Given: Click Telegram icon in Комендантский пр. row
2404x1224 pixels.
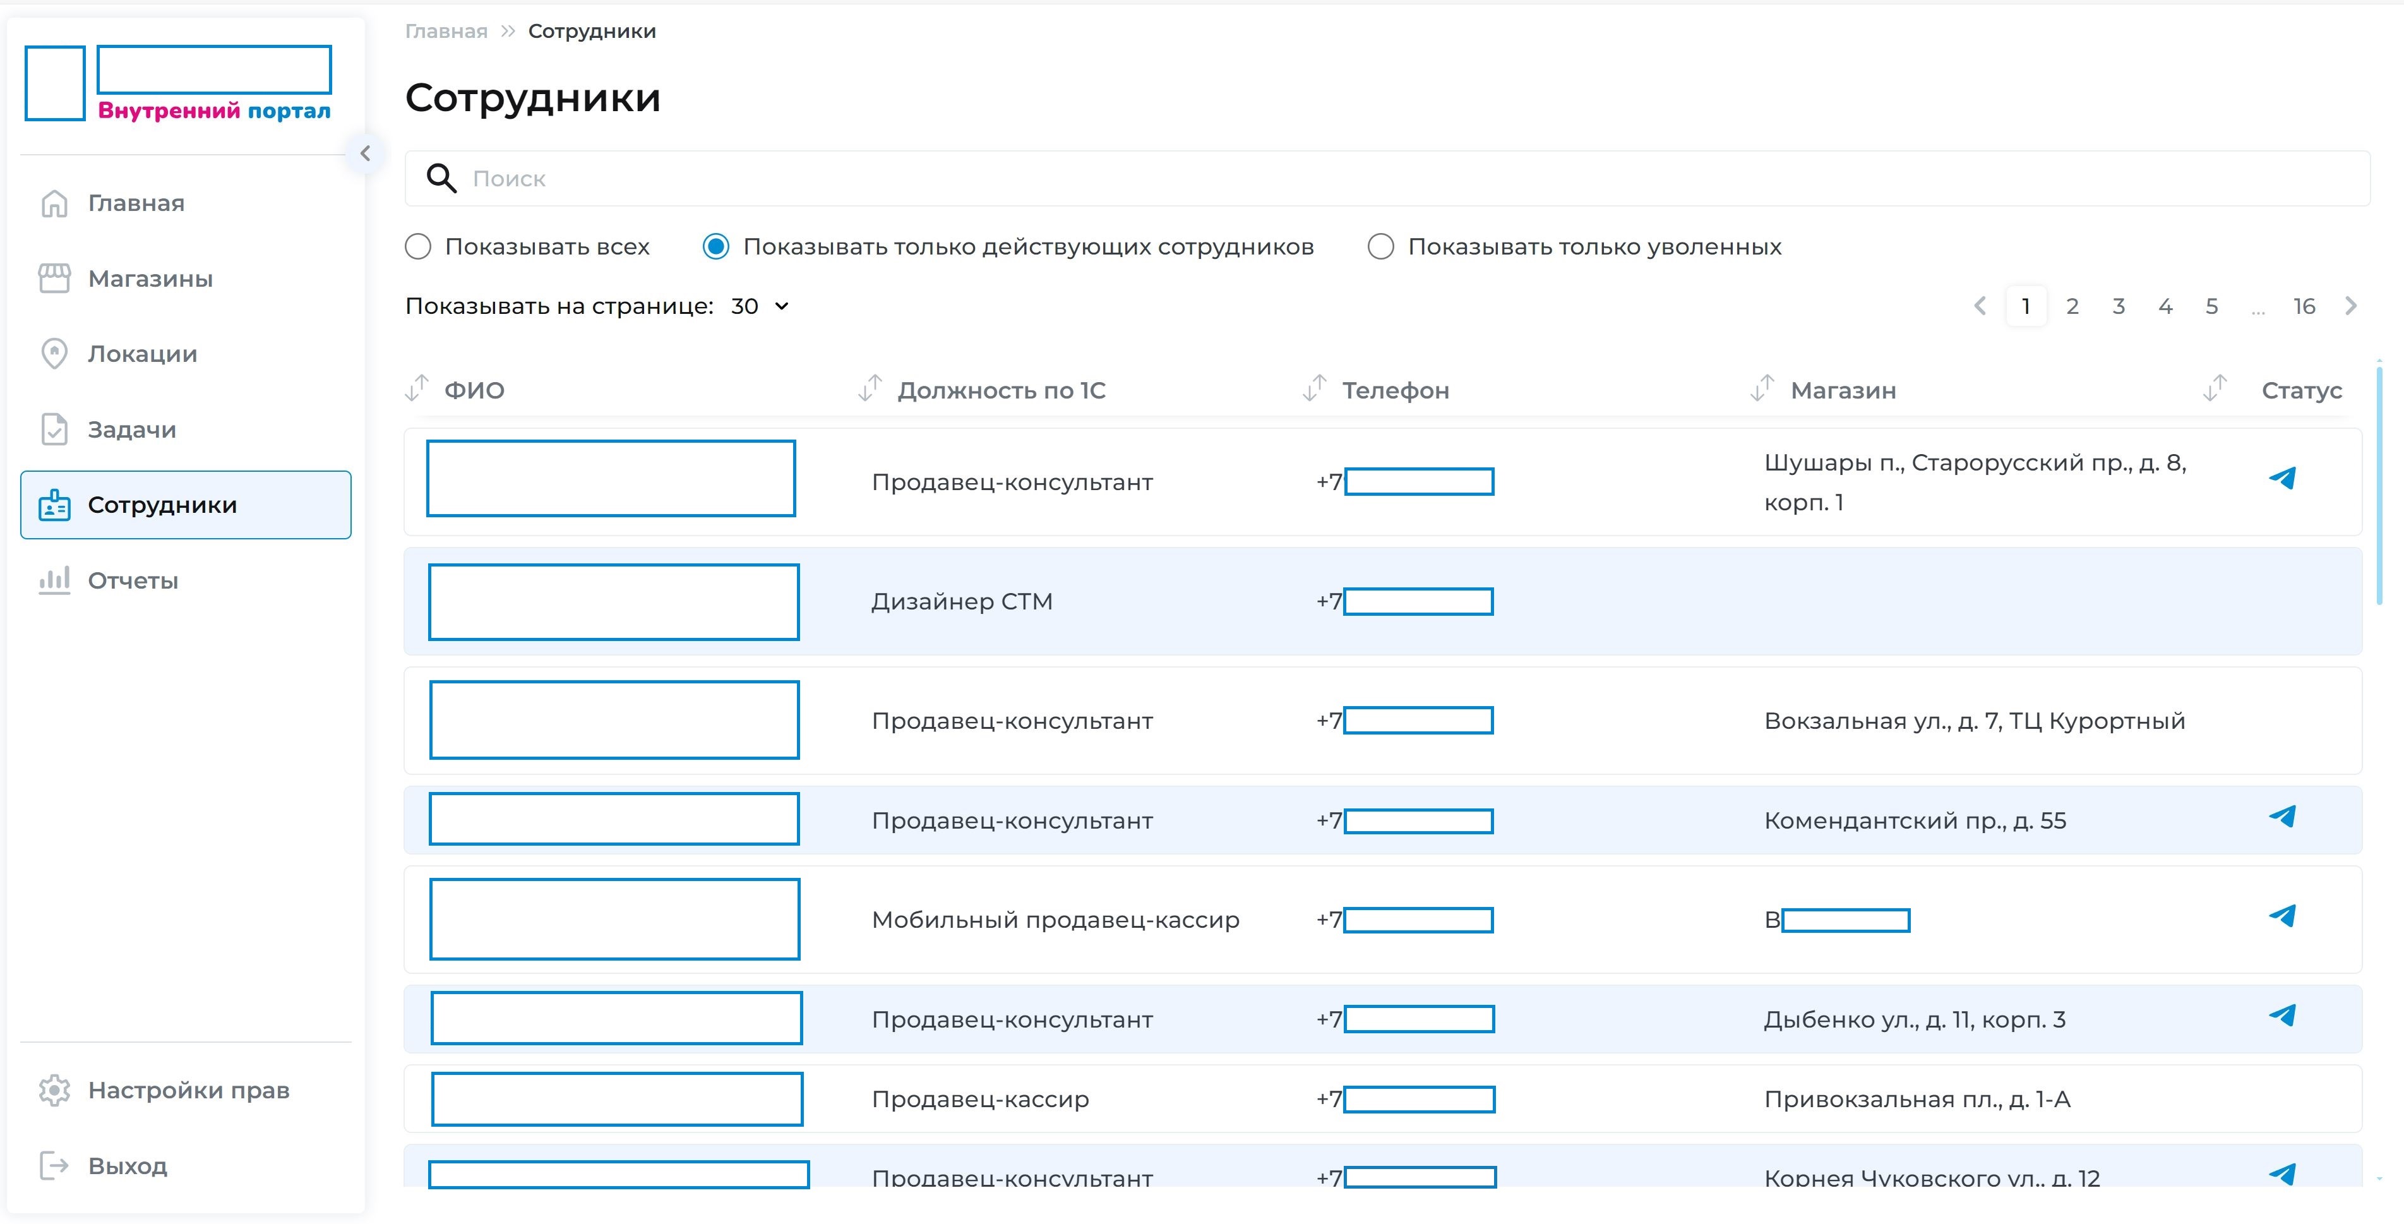Looking at the screenshot, I should [x=2281, y=816].
